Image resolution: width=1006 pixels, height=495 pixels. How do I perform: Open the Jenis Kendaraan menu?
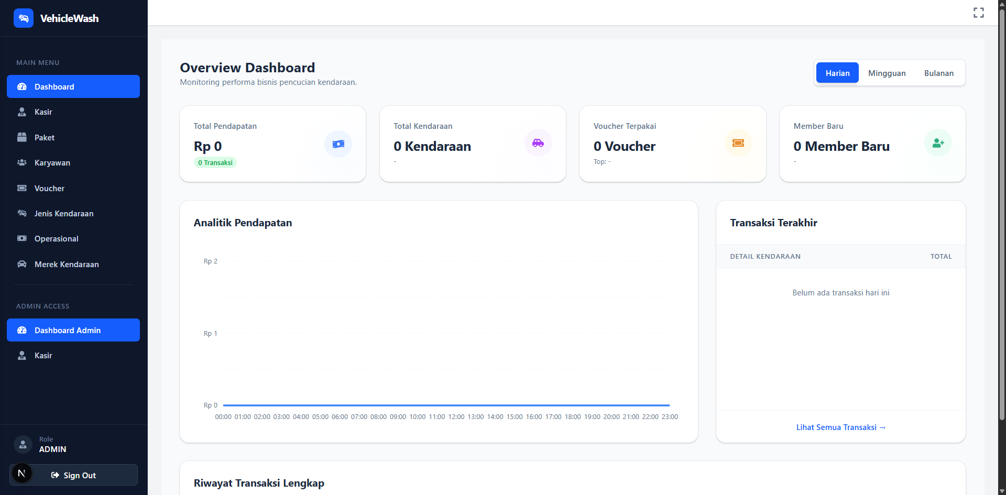[64, 214]
